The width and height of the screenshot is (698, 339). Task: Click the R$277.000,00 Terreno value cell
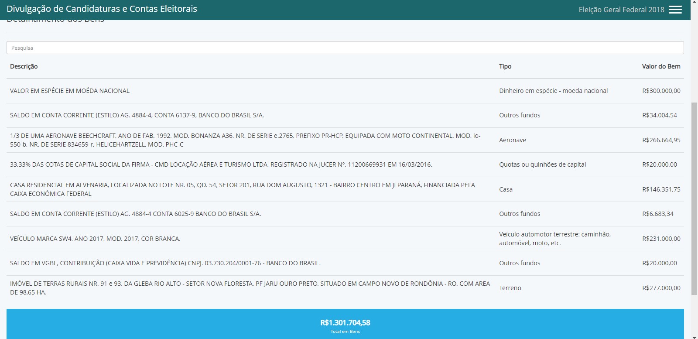661,288
